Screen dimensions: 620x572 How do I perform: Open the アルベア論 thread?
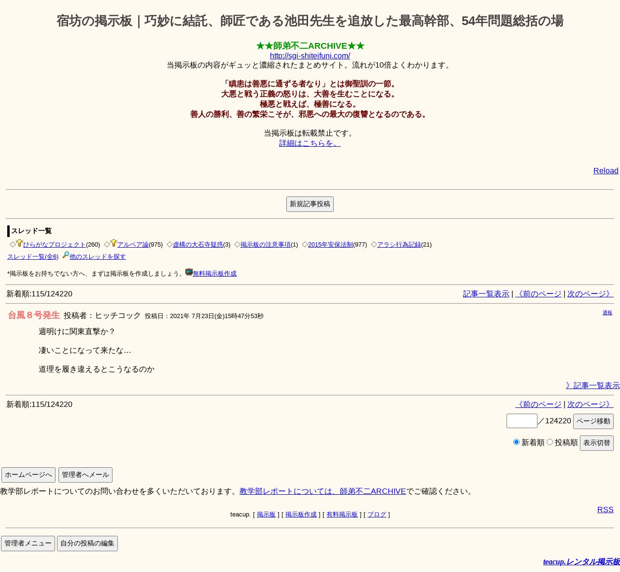coord(133,245)
